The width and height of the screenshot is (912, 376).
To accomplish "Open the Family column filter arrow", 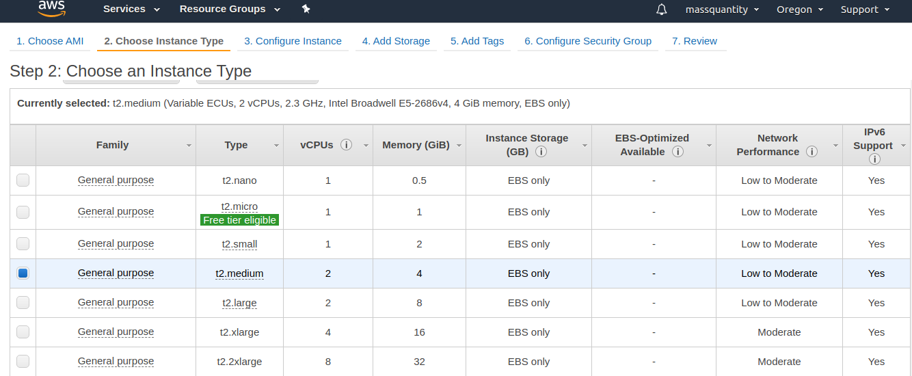I will click(x=189, y=146).
